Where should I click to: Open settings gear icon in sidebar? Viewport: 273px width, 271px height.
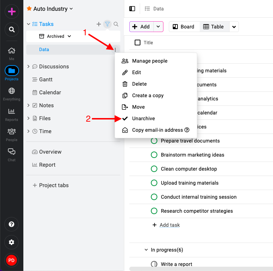[x=11, y=242]
